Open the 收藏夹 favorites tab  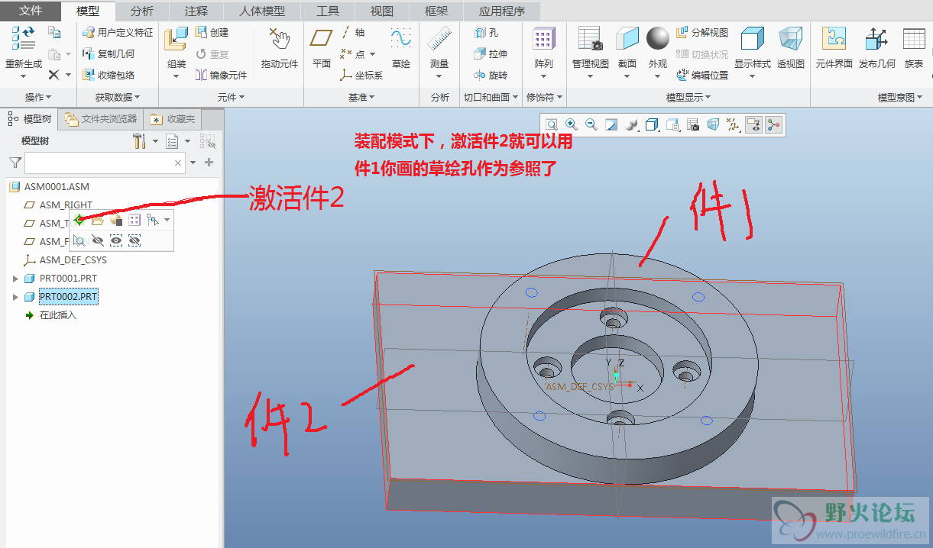[x=173, y=119]
